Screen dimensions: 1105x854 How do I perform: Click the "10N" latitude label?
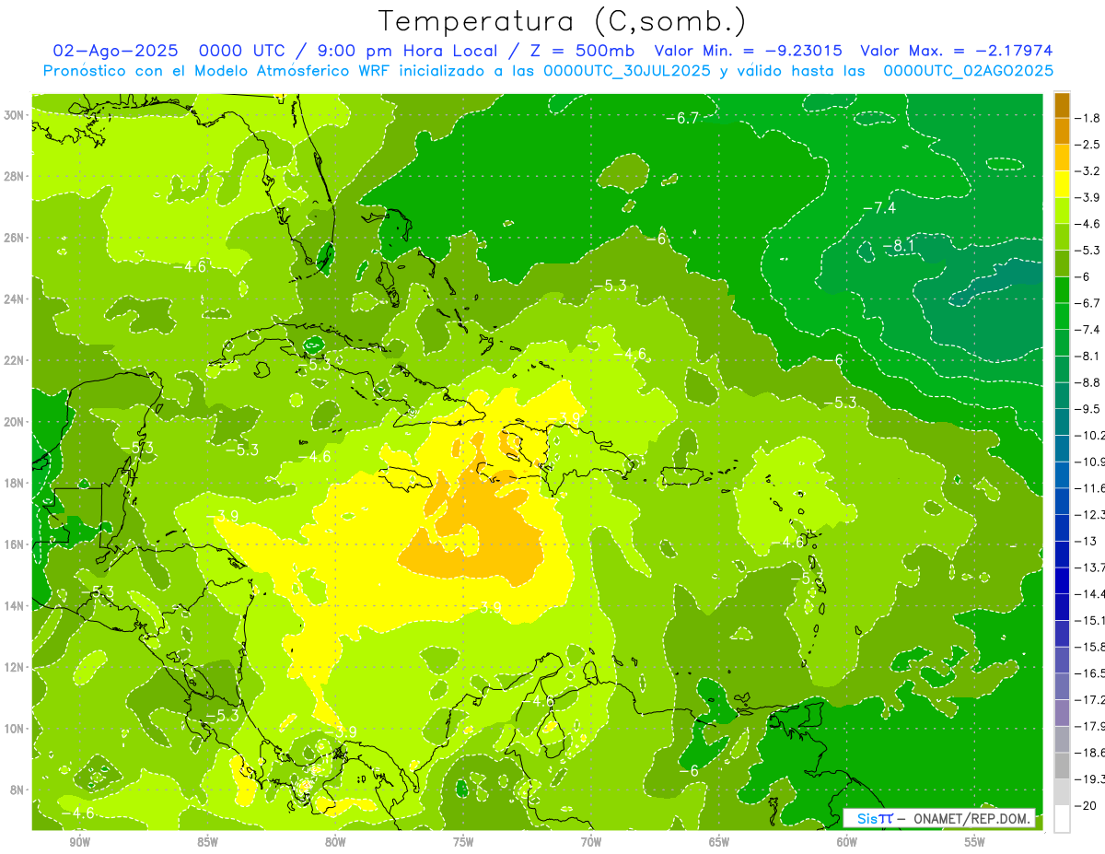[14, 729]
